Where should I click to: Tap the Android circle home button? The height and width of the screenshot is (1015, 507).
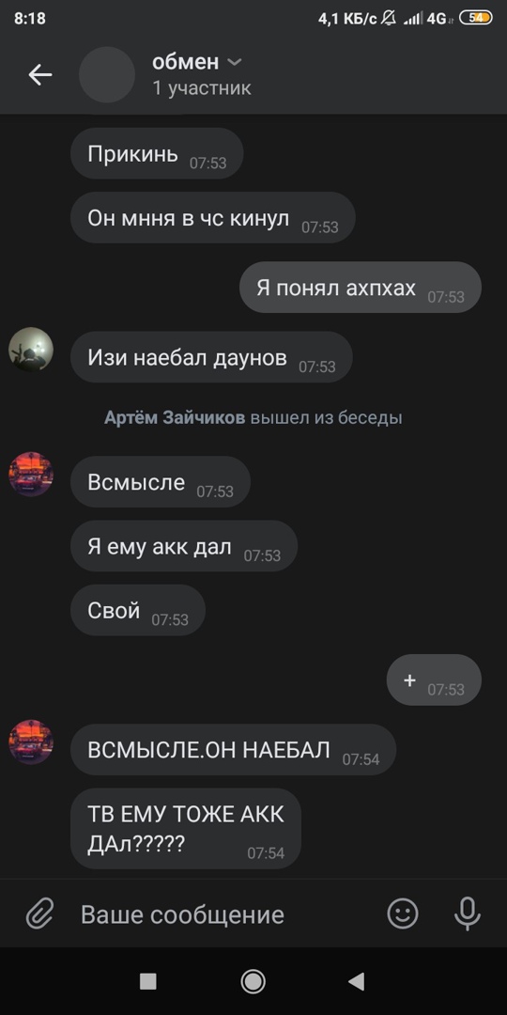point(253,981)
